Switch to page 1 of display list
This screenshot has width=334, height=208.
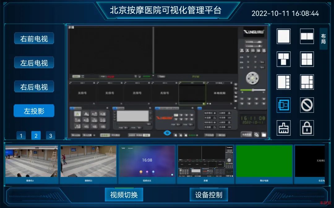[21, 136]
